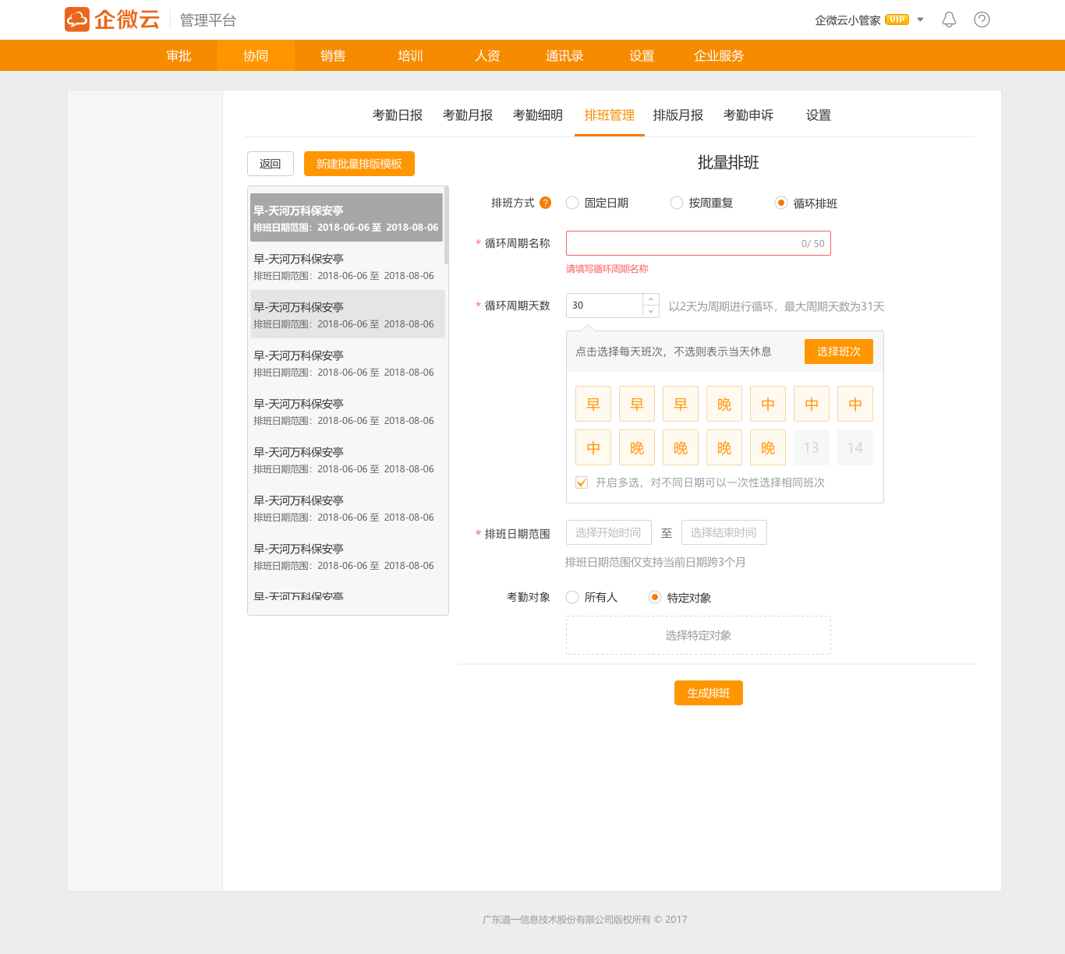1065x954 pixels.
Task: Select the grayed day 14 shift cell
Action: [x=855, y=448]
